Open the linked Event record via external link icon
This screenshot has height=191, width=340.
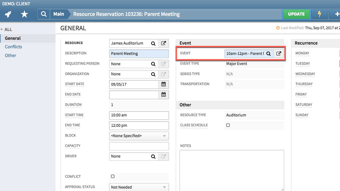(279, 53)
